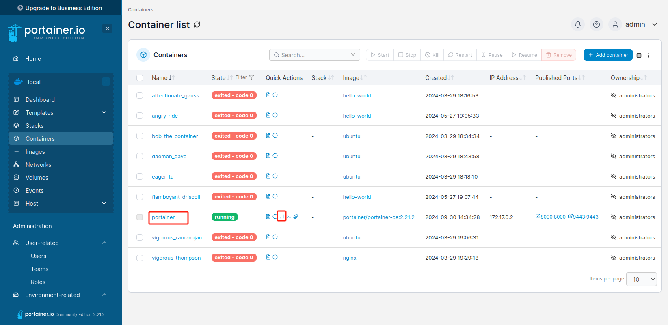Sort containers by Created column
Image resolution: width=668 pixels, height=325 pixels.
pyautogui.click(x=439, y=77)
